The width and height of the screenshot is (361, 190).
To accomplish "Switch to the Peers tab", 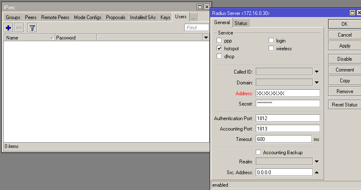I will [31, 17].
